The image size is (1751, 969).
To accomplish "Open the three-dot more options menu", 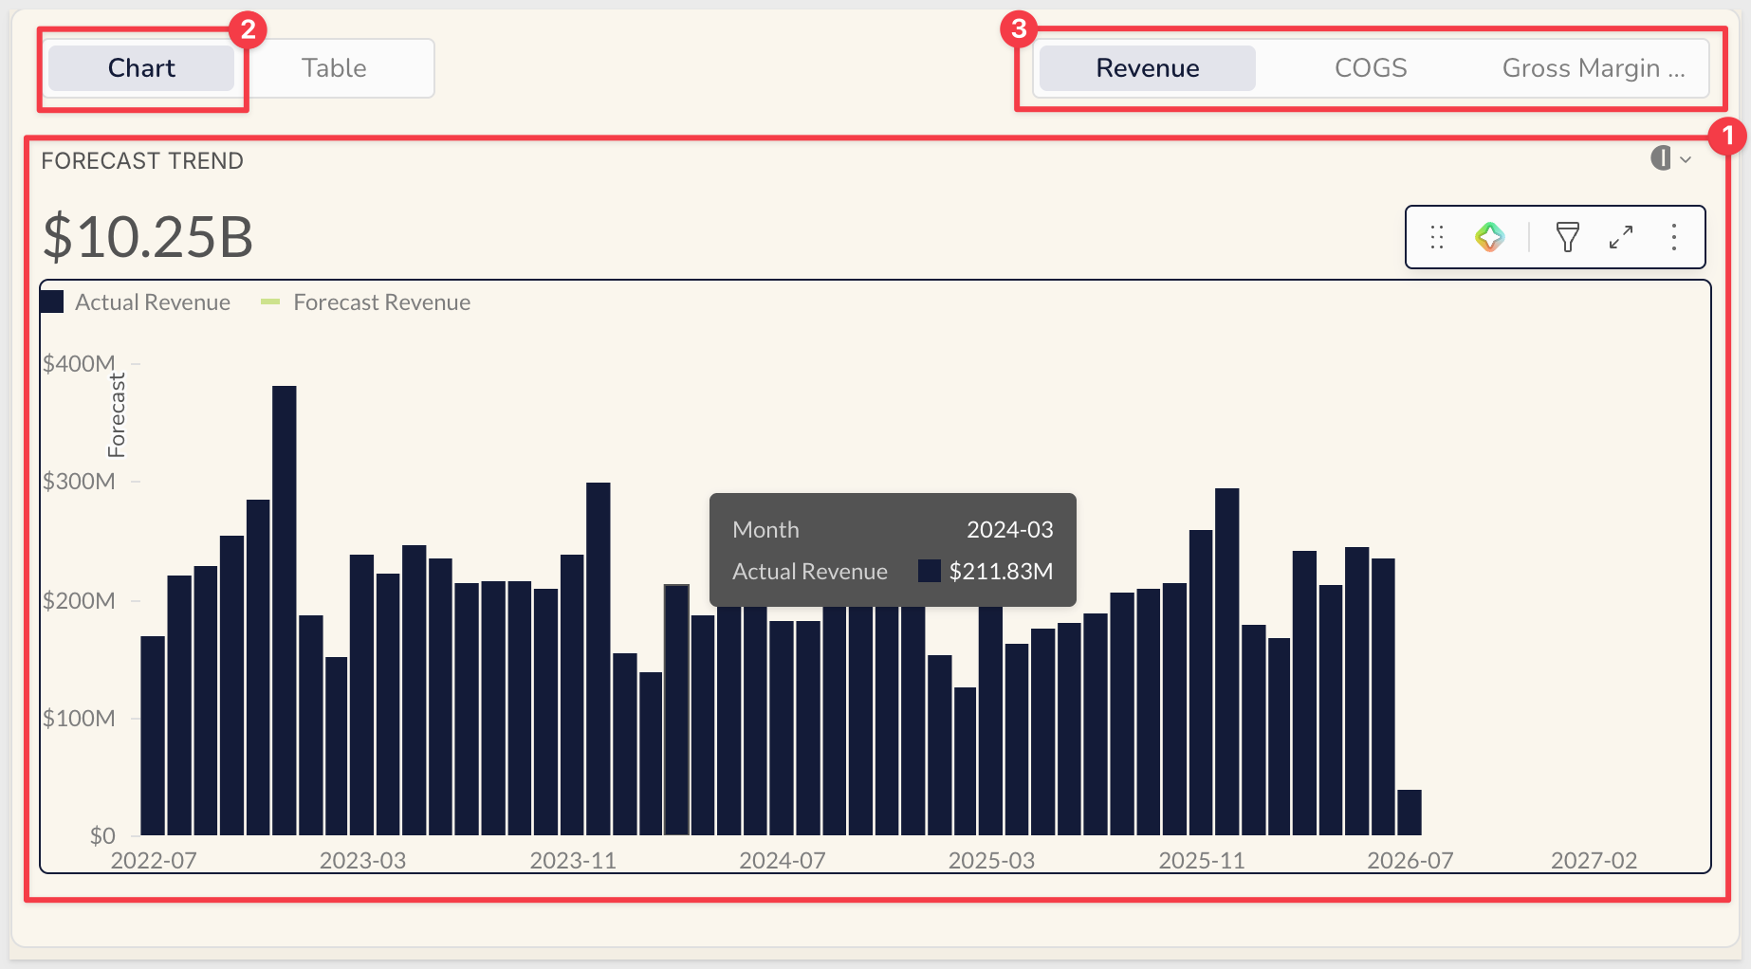I will click(1674, 237).
